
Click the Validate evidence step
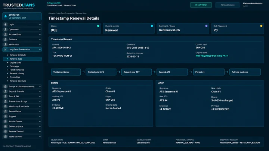tap(66, 72)
